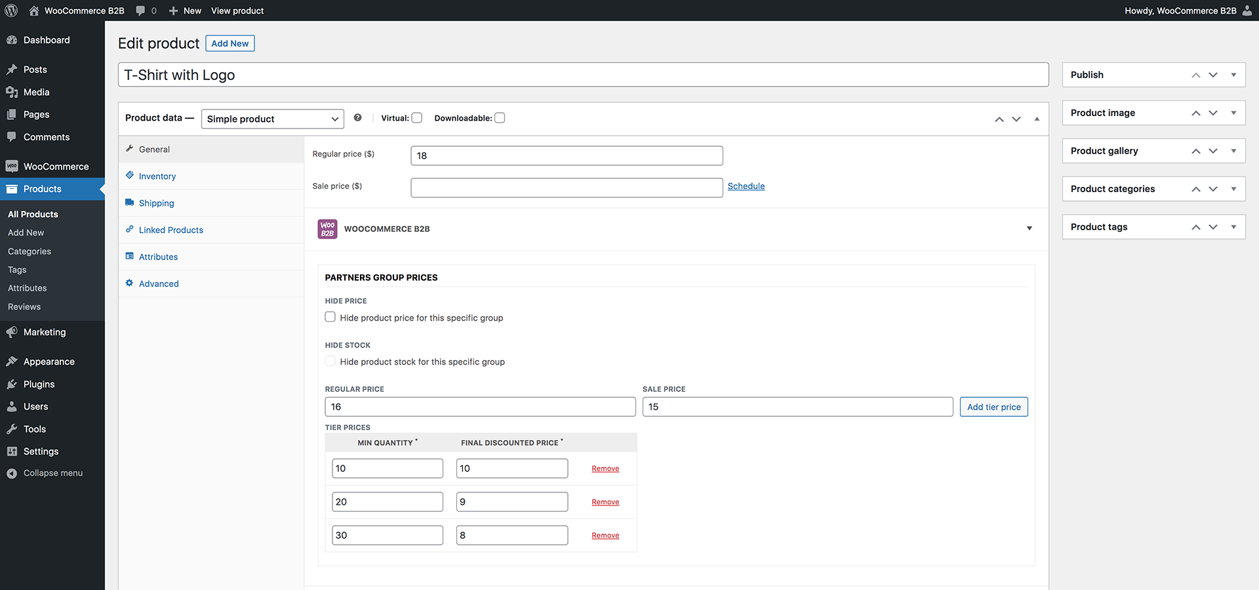Move the Publish panel down

pos(1213,75)
